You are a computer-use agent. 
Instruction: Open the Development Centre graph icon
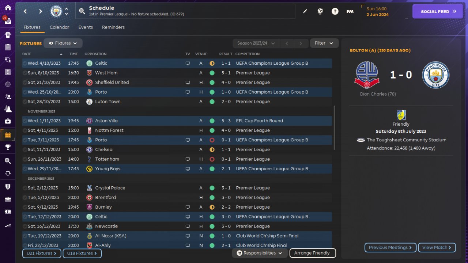pos(8,225)
